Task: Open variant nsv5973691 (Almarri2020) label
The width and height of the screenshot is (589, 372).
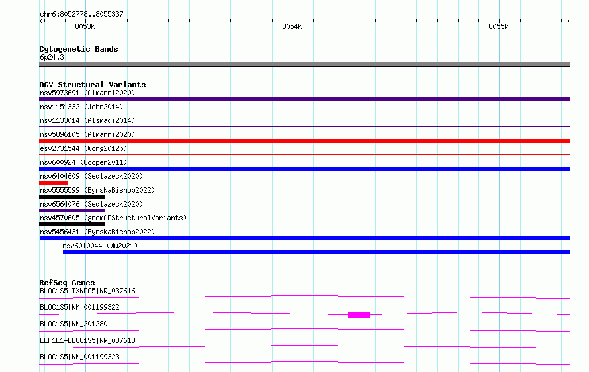Action: point(87,93)
